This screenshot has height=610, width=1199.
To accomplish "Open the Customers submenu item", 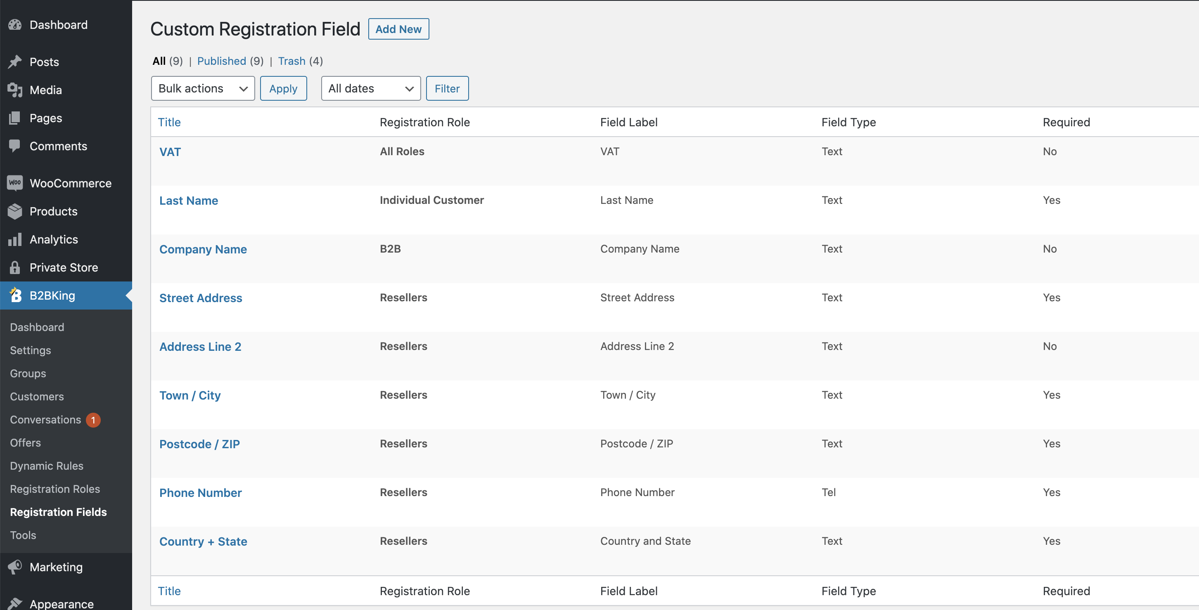I will click(37, 397).
